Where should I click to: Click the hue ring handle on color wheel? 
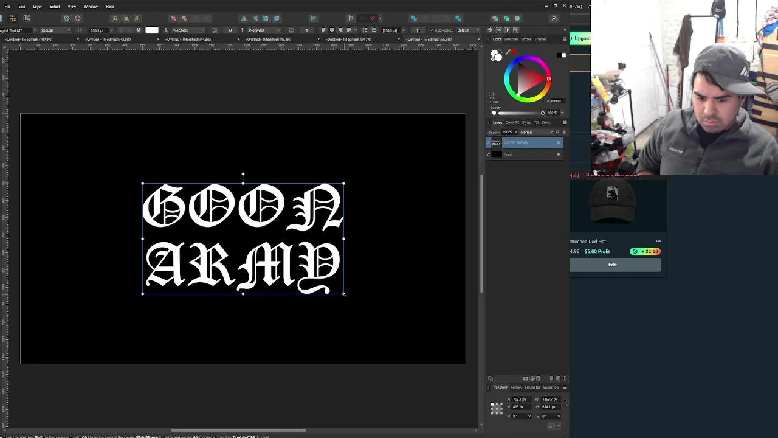click(548, 78)
